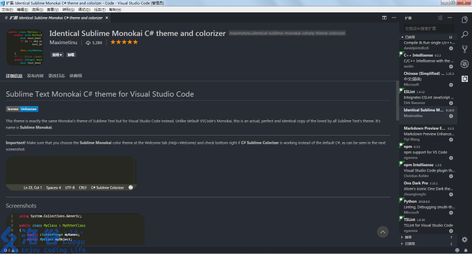
Task: Select Markdown Preview Enhanced extension
Action: click(428, 134)
